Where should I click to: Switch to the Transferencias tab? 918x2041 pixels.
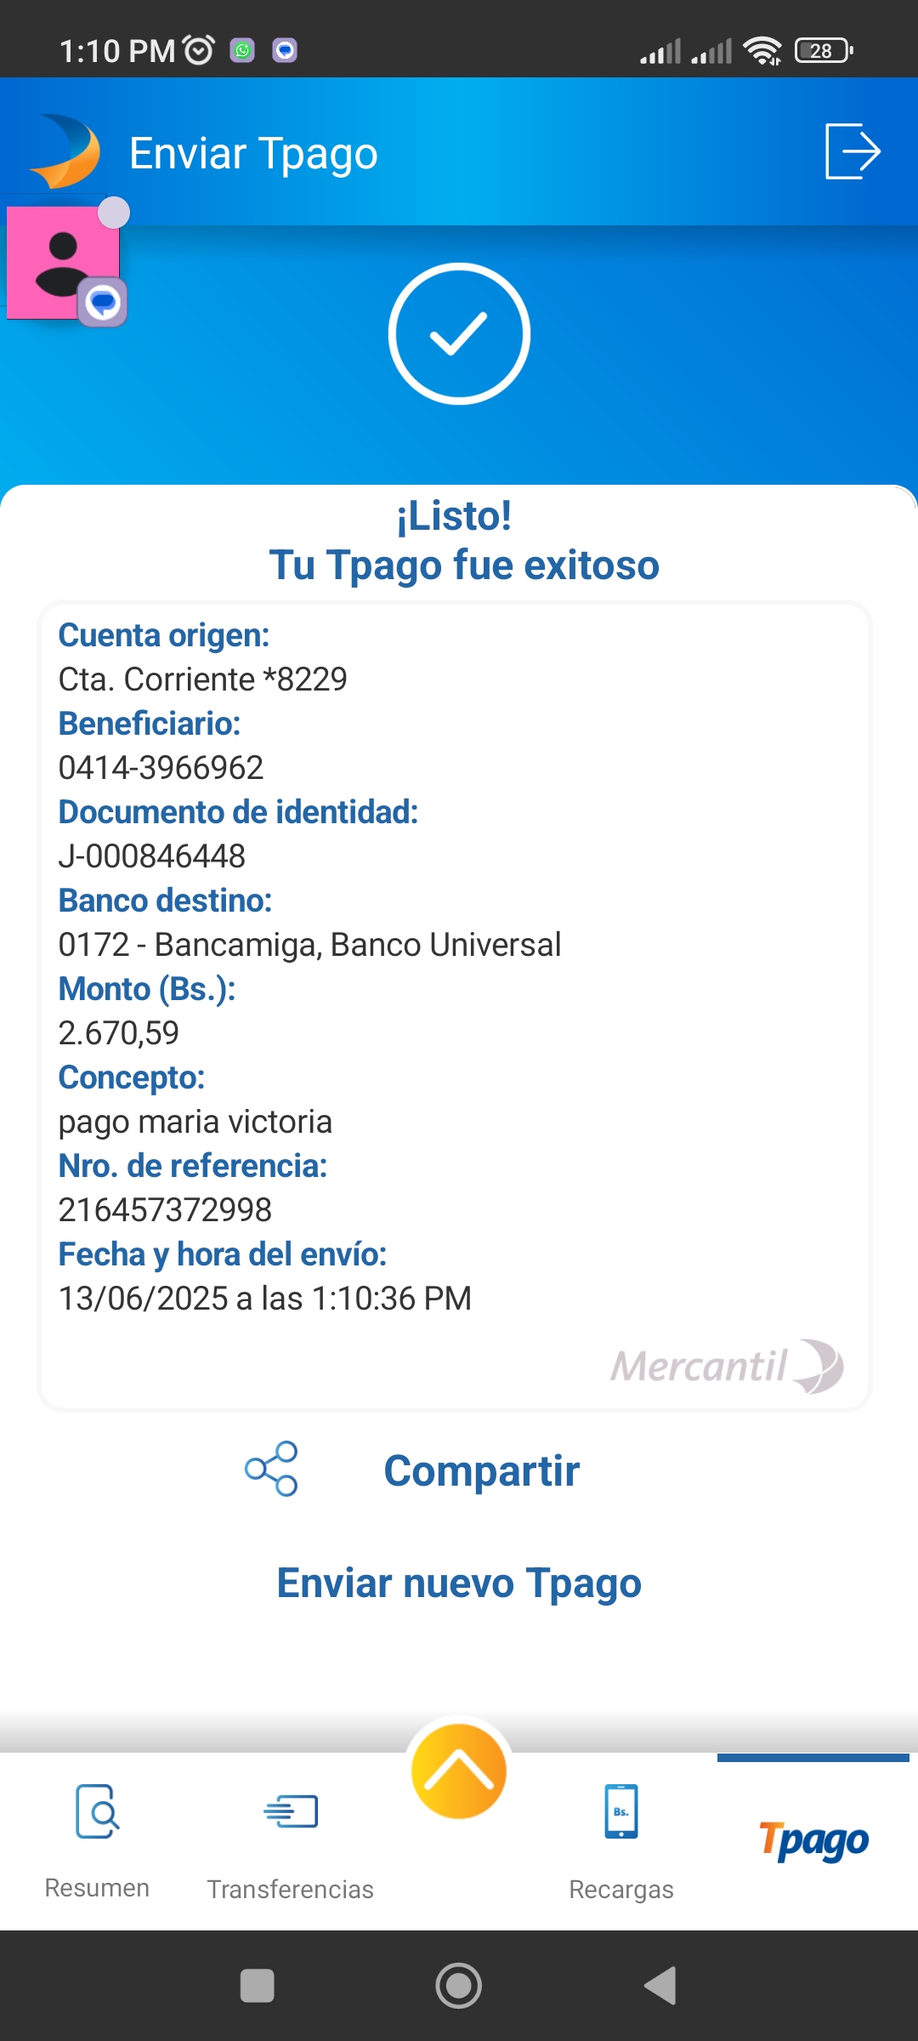tap(291, 1839)
